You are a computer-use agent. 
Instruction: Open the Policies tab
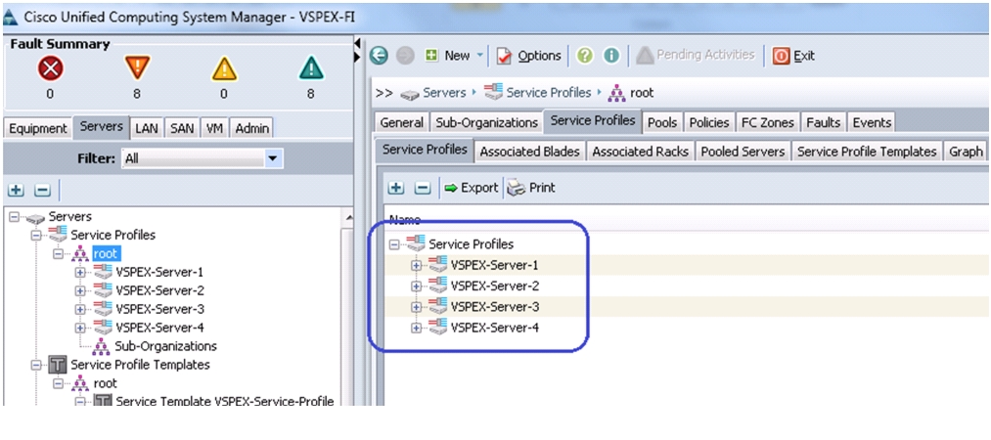pyautogui.click(x=709, y=122)
